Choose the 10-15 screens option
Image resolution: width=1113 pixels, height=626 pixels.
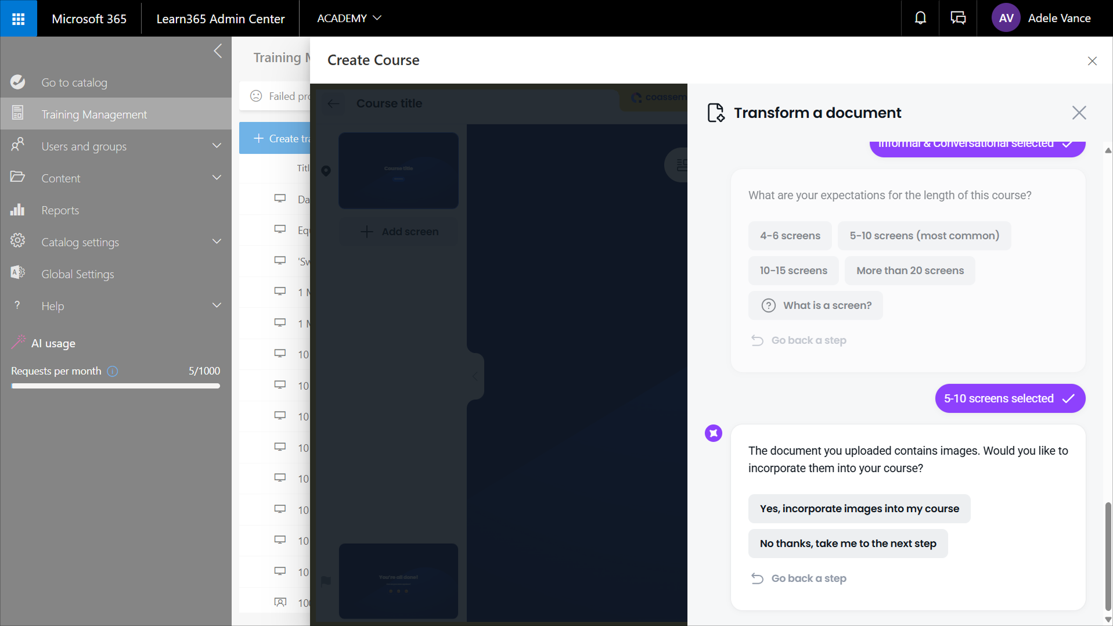click(793, 271)
